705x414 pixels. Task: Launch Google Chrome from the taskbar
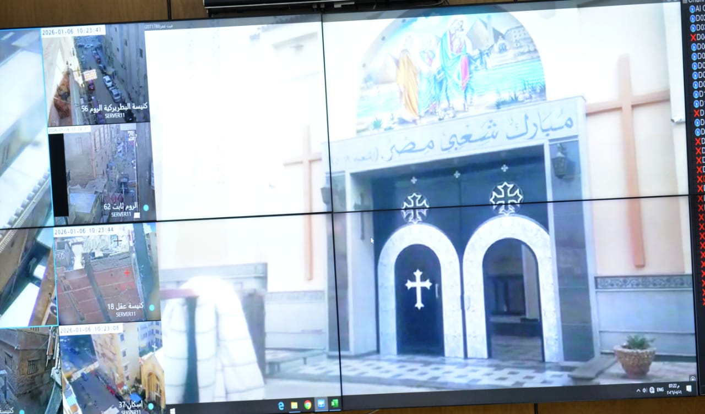tap(307, 405)
